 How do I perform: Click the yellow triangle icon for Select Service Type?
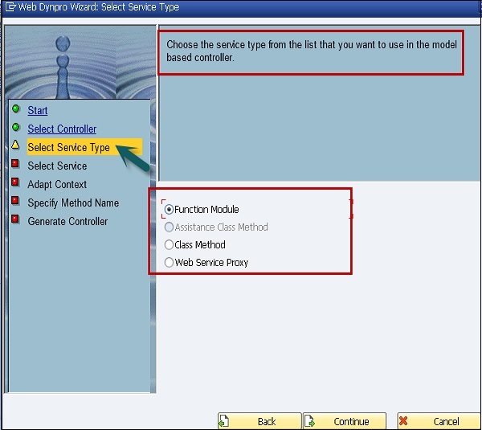pyautogui.click(x=16, y=145)
